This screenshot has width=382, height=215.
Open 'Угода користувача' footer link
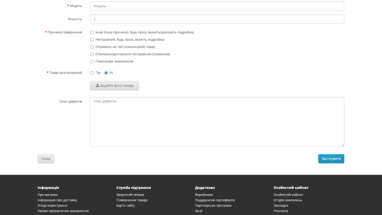(x=53, y=205)
